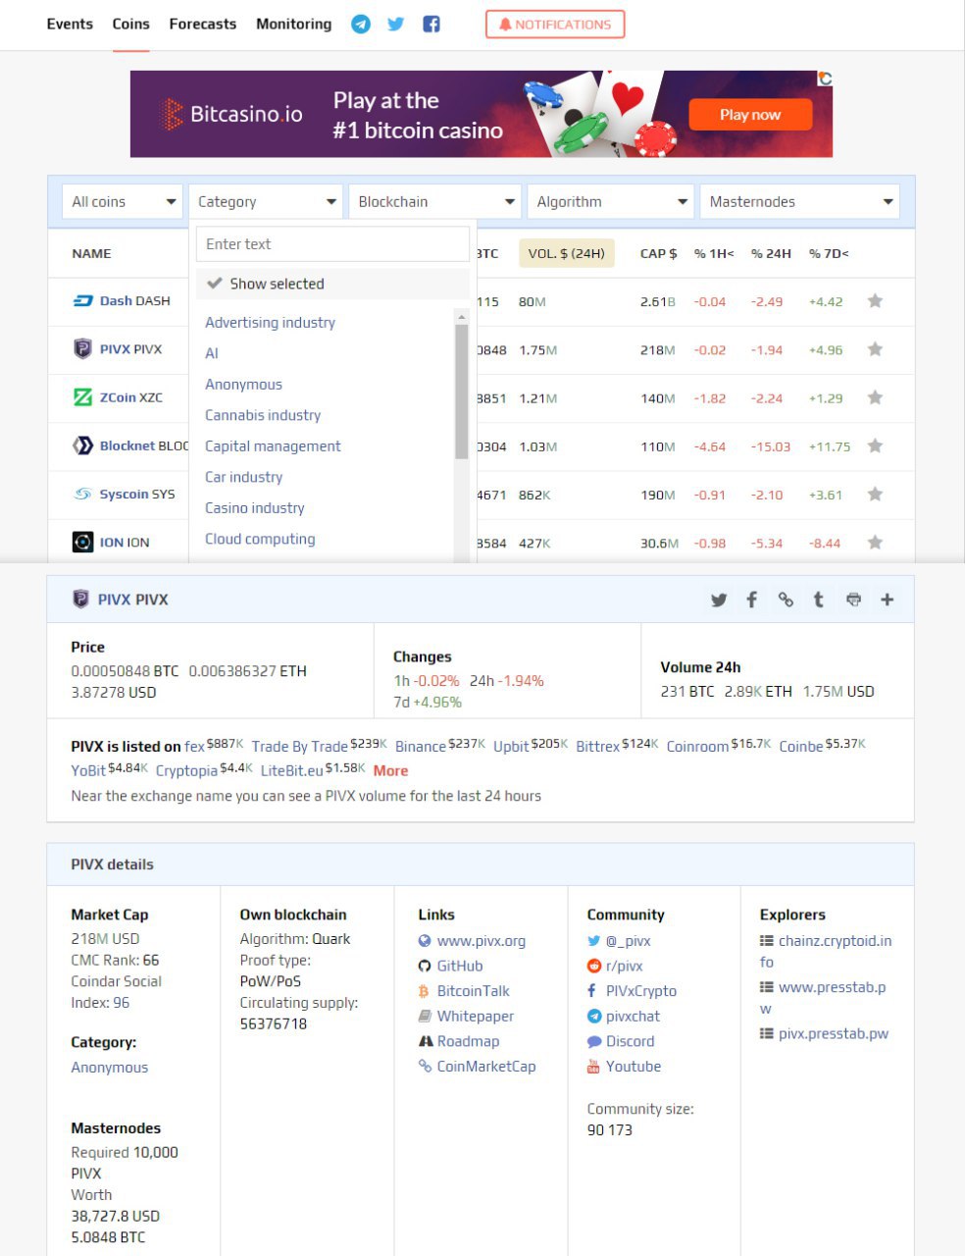Open the Algorithm dropdown
This screenshot has height=1256, width=965.
(610, 201)
